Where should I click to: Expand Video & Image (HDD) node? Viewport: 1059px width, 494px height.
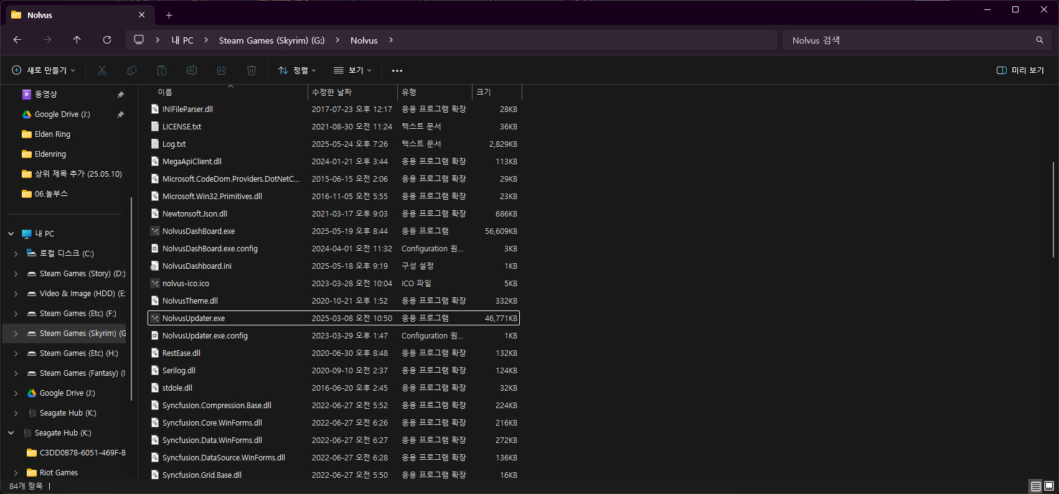16,294
